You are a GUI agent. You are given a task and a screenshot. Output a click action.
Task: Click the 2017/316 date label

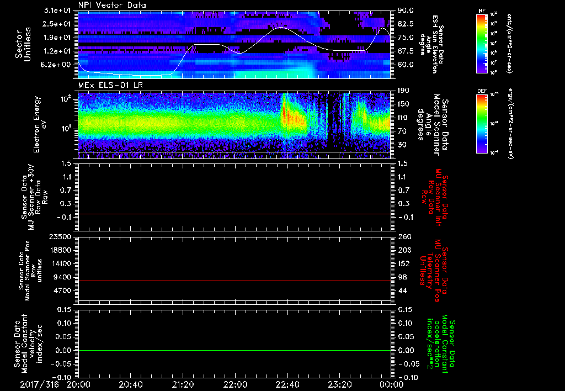tap(40, 384)
